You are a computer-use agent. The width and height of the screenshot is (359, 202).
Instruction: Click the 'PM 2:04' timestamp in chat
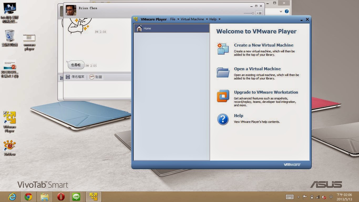pos(100,32)
